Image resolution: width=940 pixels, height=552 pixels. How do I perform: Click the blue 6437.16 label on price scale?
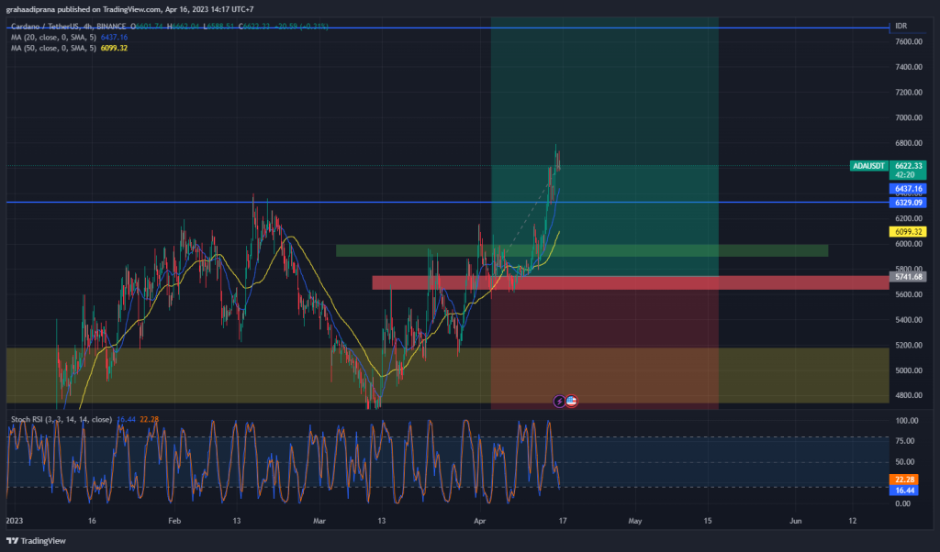908,189
